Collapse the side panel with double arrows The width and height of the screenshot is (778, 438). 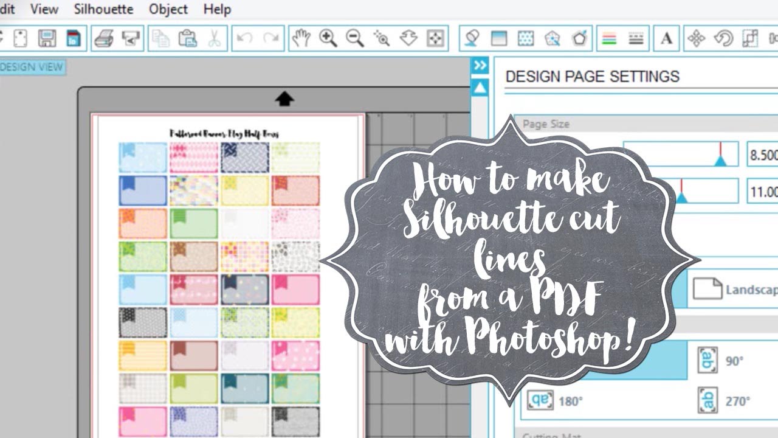tap(480, 66)
